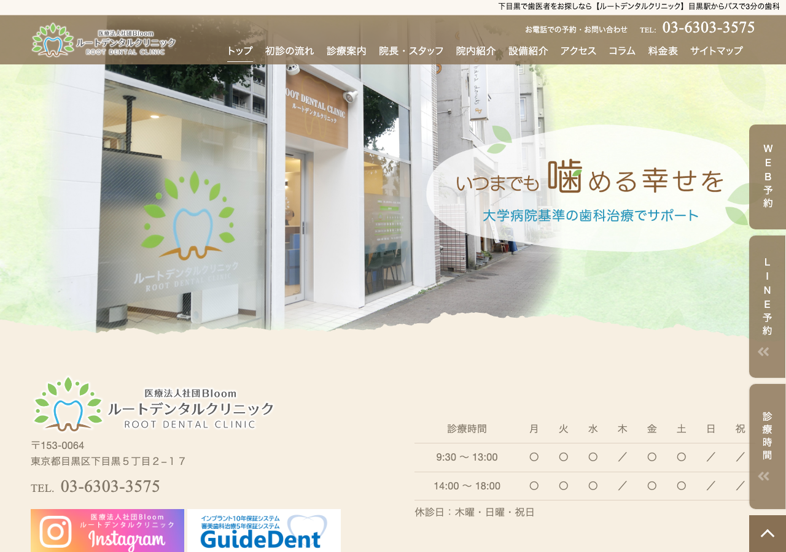Open the WEB予約 side button

768,177
